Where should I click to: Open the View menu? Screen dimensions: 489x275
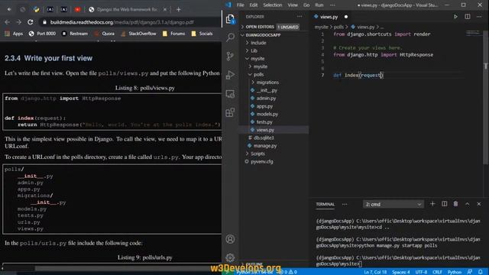pyautogui.click(x=293, y=5)
